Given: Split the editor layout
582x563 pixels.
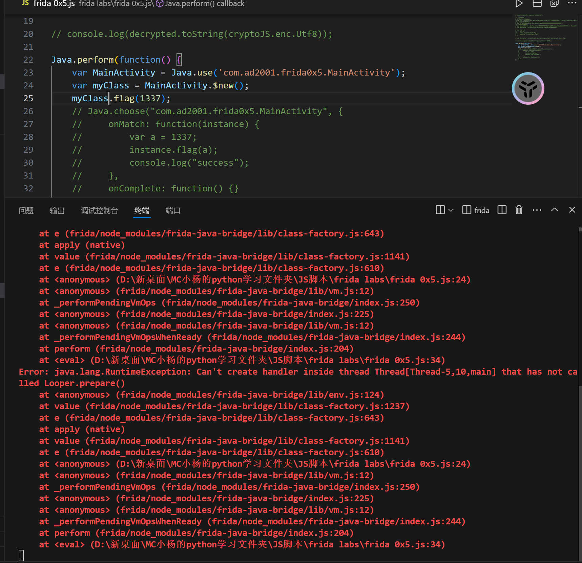Looking at the screenshot, I should pyautogui.click(x=537, y=4).
